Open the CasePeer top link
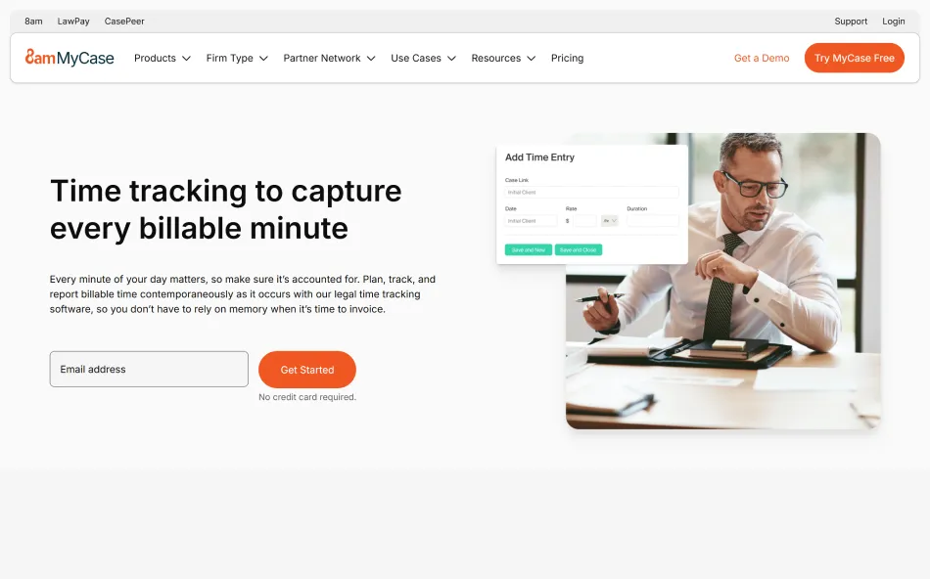Viewport: 930px width, 579px height. pos(124,22)
